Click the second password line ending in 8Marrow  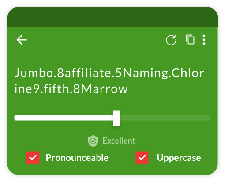71,89
